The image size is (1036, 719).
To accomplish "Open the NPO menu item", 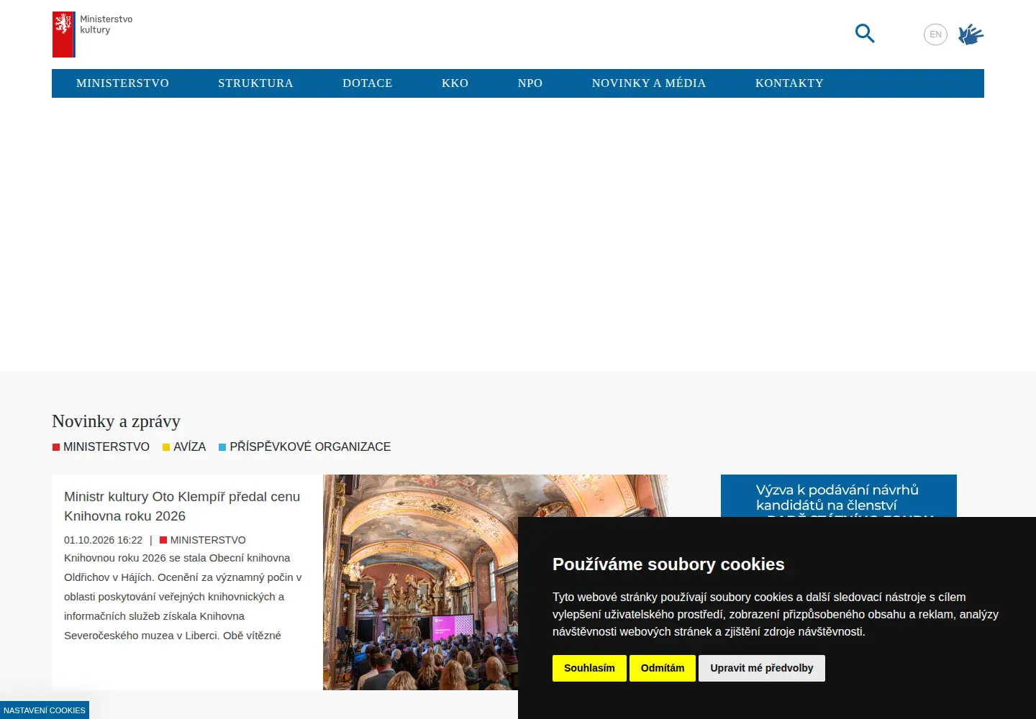I will [530, 83].
